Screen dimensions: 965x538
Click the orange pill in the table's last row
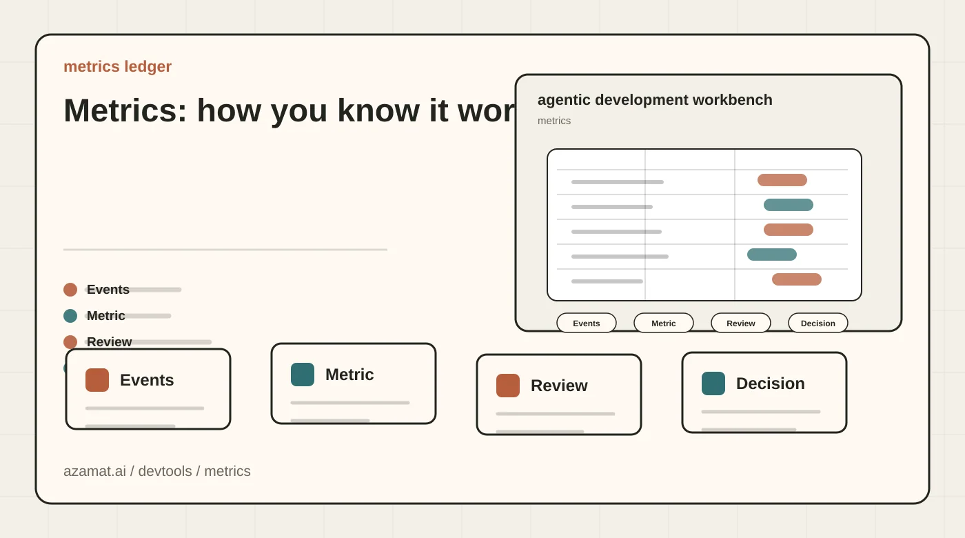click(x=797, y=279)
